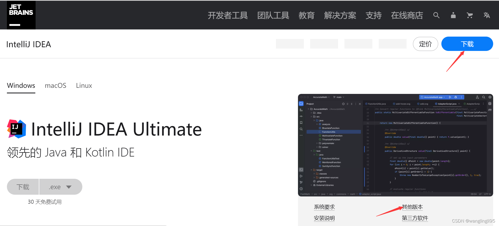The height and width of the screenshot is (226, 499).
Task: Click the JetBrains logo
Action: point(21,15)
